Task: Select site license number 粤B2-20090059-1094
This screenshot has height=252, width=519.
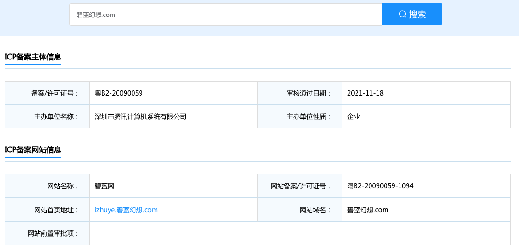Action: [380, 186]
